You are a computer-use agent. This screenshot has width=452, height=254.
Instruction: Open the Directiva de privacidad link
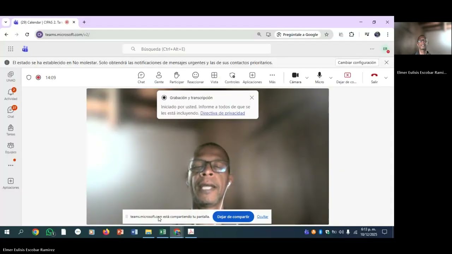[x=222, y=113]
